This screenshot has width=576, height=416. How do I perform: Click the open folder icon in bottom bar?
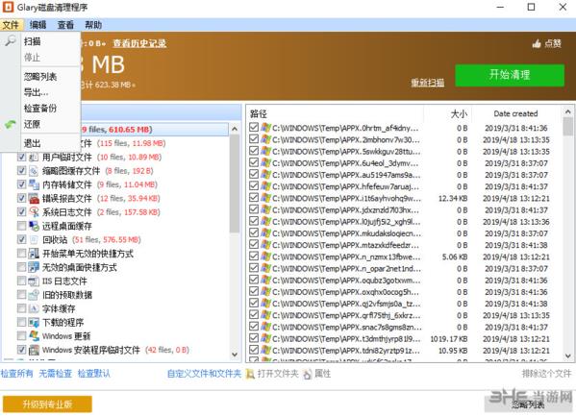[250, 374]
